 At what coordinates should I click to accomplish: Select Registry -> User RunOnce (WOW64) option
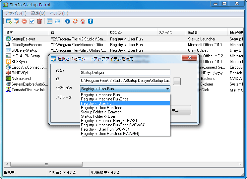tap(125, 134)
